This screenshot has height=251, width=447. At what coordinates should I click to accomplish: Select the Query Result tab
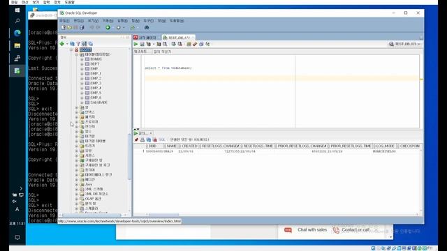142,133
